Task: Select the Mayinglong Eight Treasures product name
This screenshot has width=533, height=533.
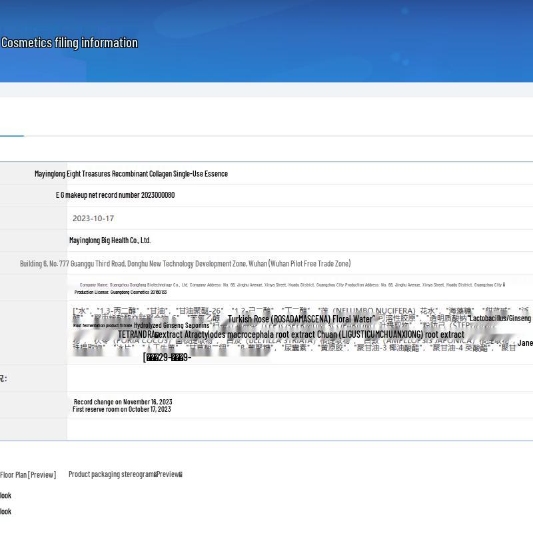Action: [131, 174]
